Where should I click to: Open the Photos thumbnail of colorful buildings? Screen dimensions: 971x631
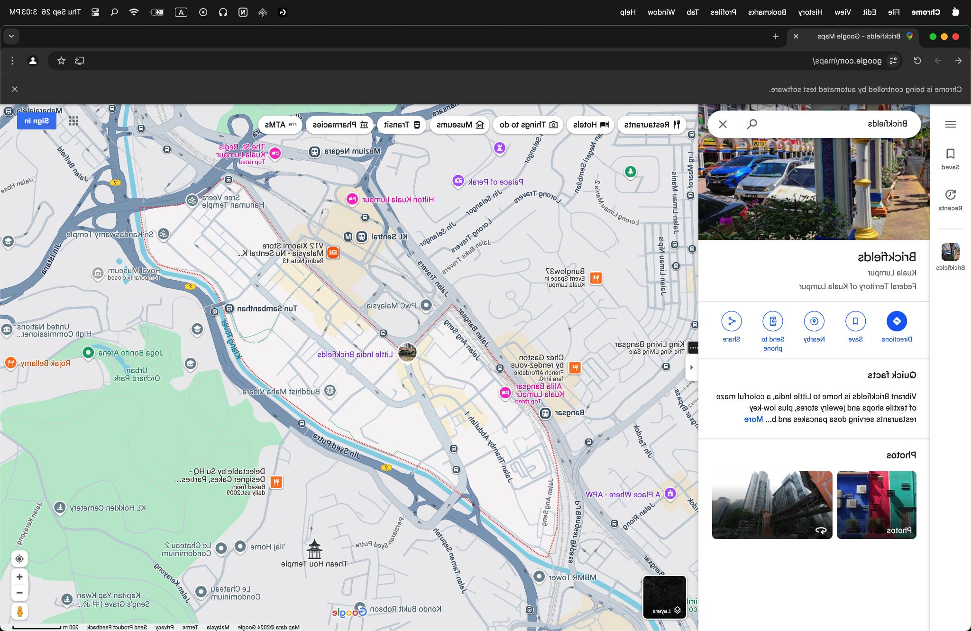pos(876,505)
